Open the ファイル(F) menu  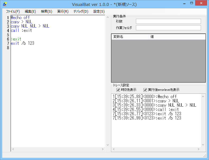[13, 12]
